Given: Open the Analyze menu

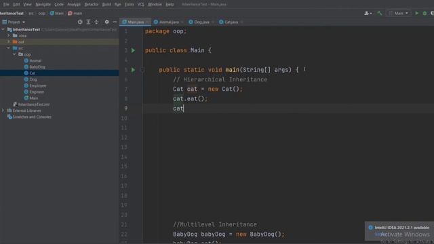Looking at the screenshot, I should 74,5.
